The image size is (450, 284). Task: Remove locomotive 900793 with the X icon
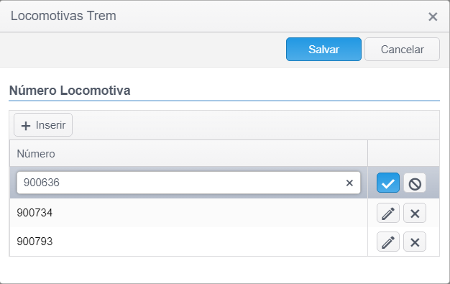pyautogui.click(x=415, y=242)
